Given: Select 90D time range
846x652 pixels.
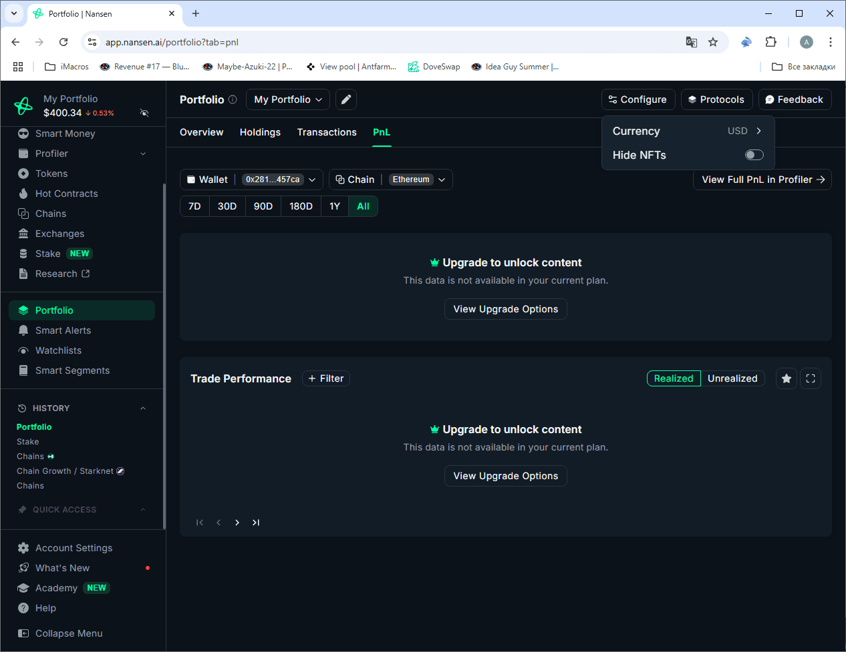Looking at the screenshot, I should [x=263, y=206].
